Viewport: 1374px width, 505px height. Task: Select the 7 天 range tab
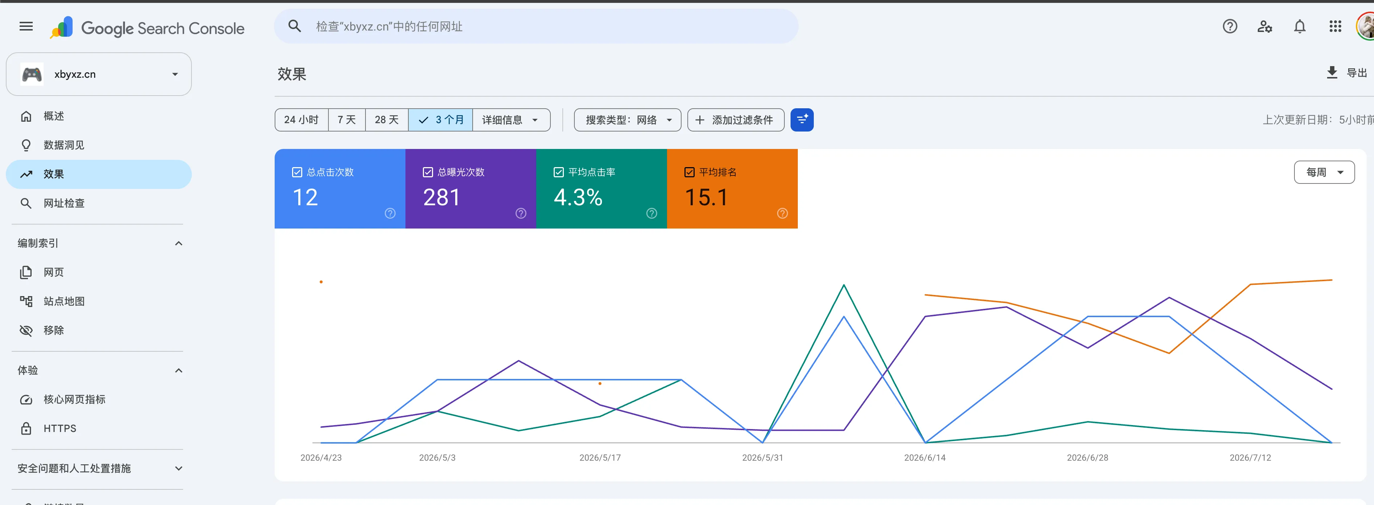click(347, 120)
